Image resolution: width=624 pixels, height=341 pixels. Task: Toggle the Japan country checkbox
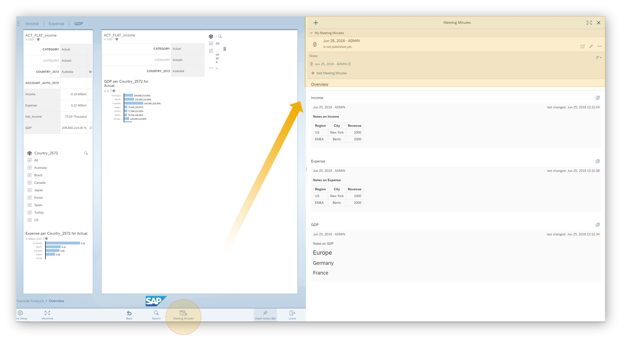click(30, 190)
